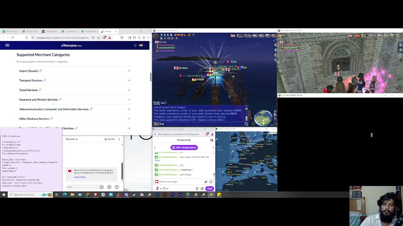Expand the Import (Goods) category
403x226 pixels.
coord(129,71)
